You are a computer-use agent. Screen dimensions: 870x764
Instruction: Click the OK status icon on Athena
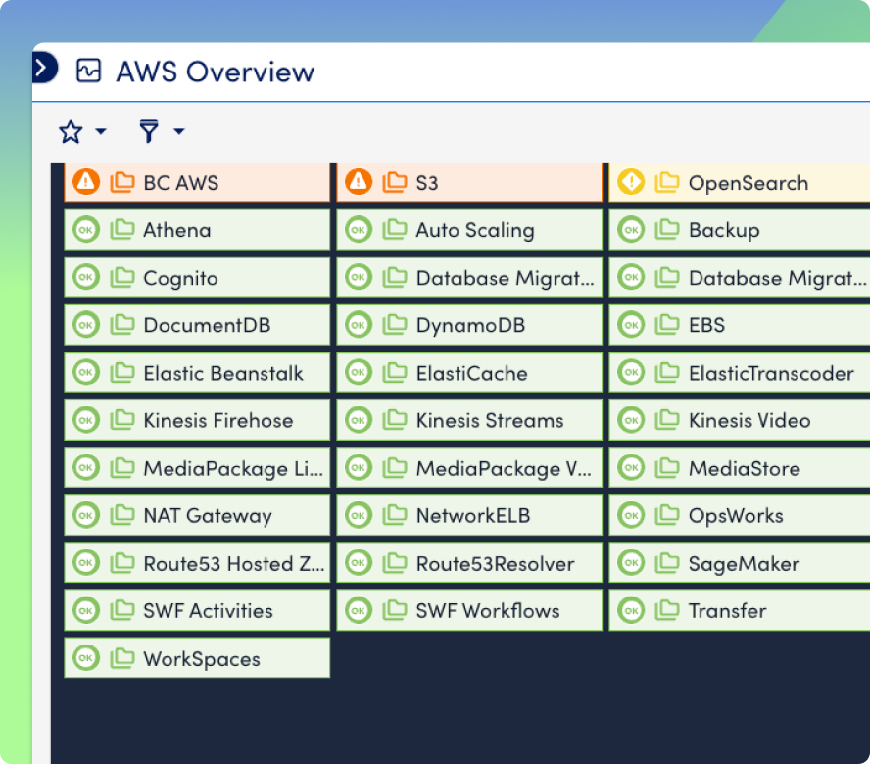pyautogui.click(x=86, y=230)
